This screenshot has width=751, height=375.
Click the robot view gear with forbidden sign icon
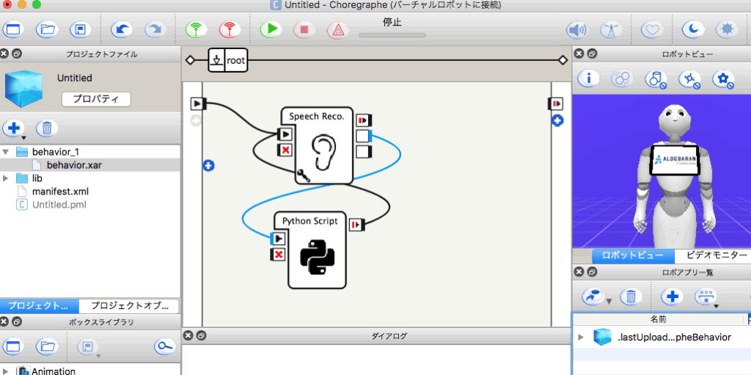pyautogui.click(x=723, y=79)
